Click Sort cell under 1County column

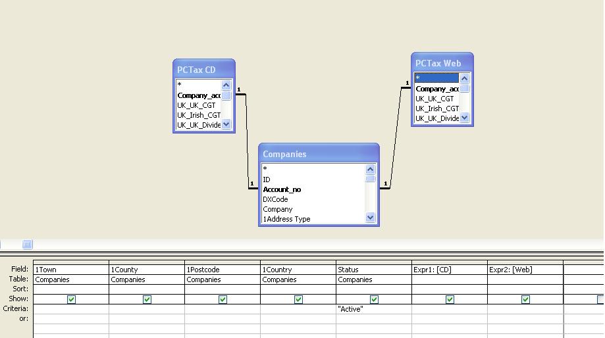[x=147, y=289]
